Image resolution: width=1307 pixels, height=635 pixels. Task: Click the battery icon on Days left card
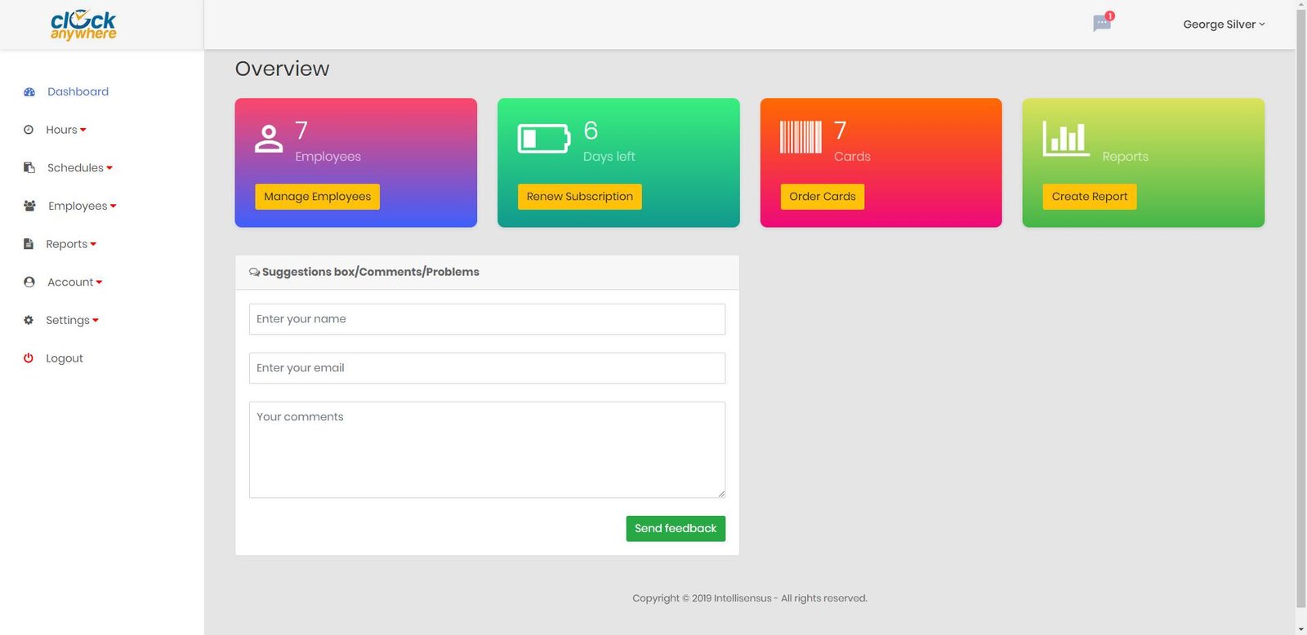pos(543,139)
